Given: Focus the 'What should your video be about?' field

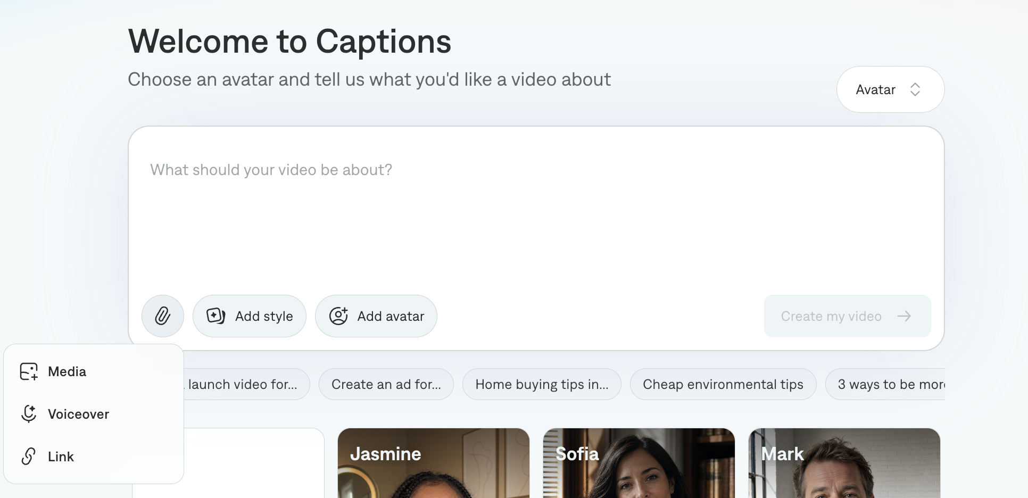Looking at the screenshot, I should coord(536,213).
